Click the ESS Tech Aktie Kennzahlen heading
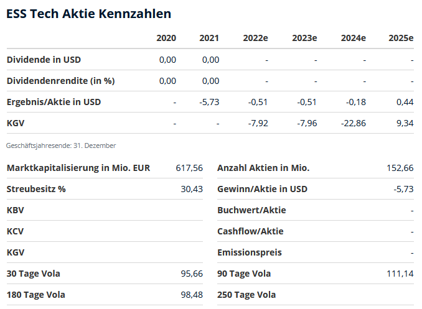This screenshot has height=309, width=422. point(88,14)
